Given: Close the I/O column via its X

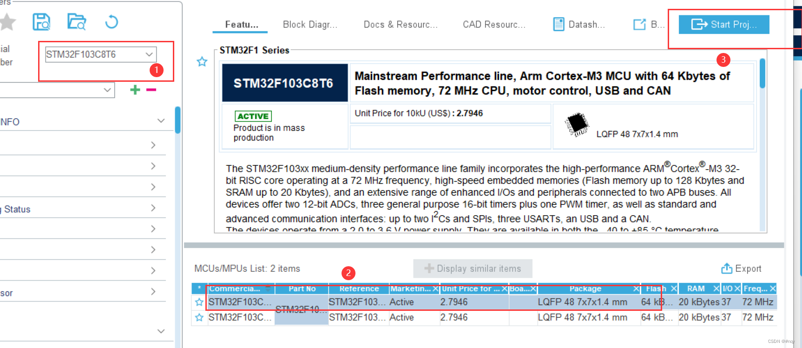Looking at the screenshot, I should (737, 289).
